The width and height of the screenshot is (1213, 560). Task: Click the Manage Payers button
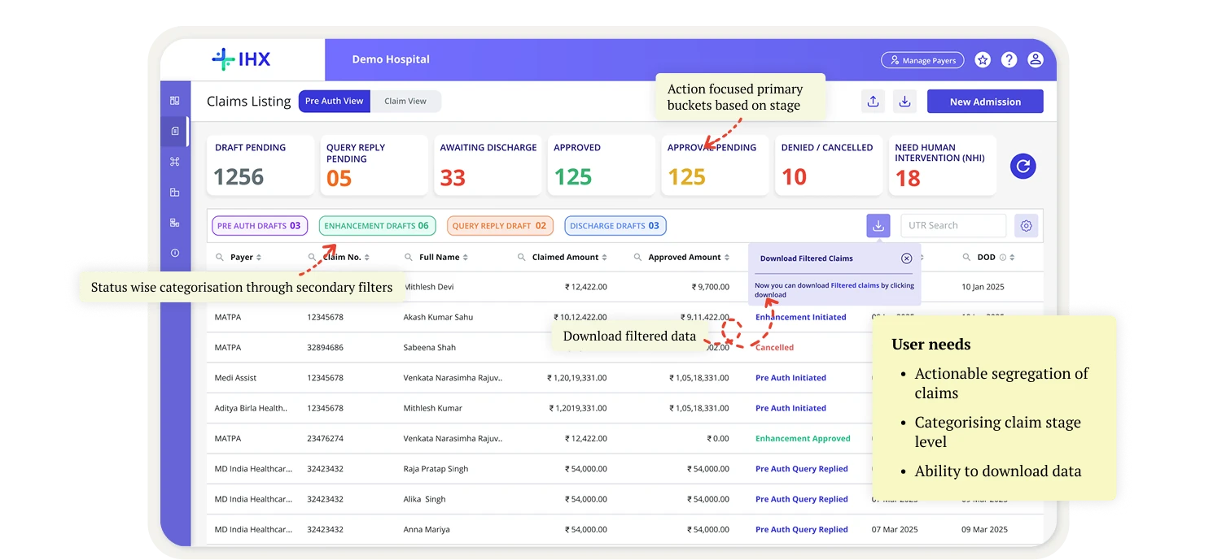[x=922, y=60]
